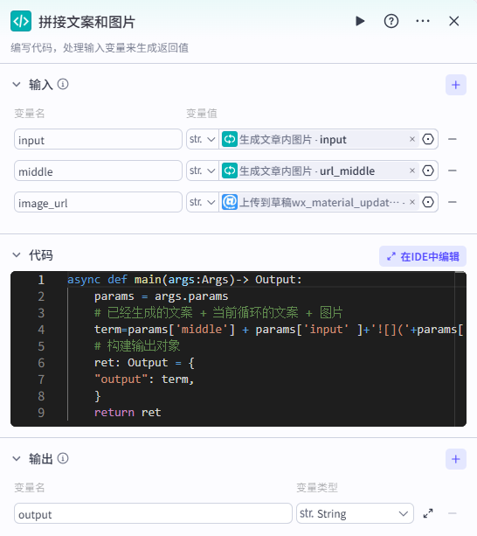This screenshot has height=536, width=477.
Task: Collapse the 输出 section
Action: click(x=16, y=458)
